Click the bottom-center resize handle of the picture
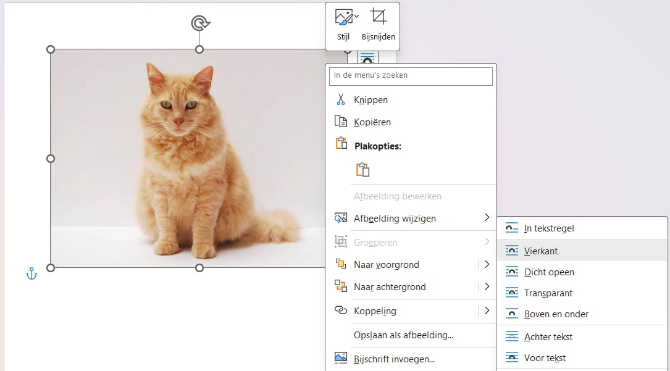Viewport: 670px width, 371px height. (x=199, y=268)
